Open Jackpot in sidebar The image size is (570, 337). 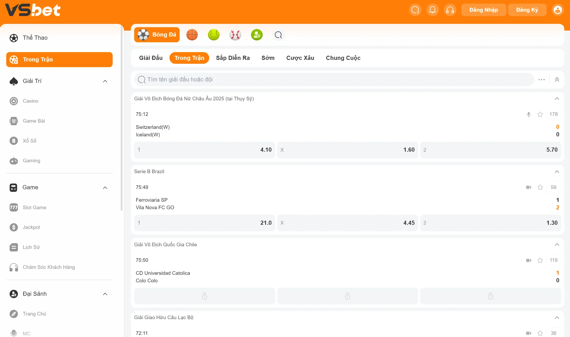(x=59, y=227)
